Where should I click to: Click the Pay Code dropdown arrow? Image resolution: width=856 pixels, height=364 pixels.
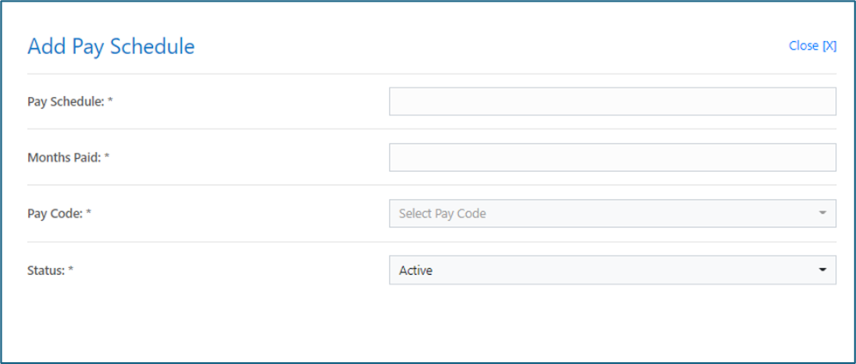822,213
